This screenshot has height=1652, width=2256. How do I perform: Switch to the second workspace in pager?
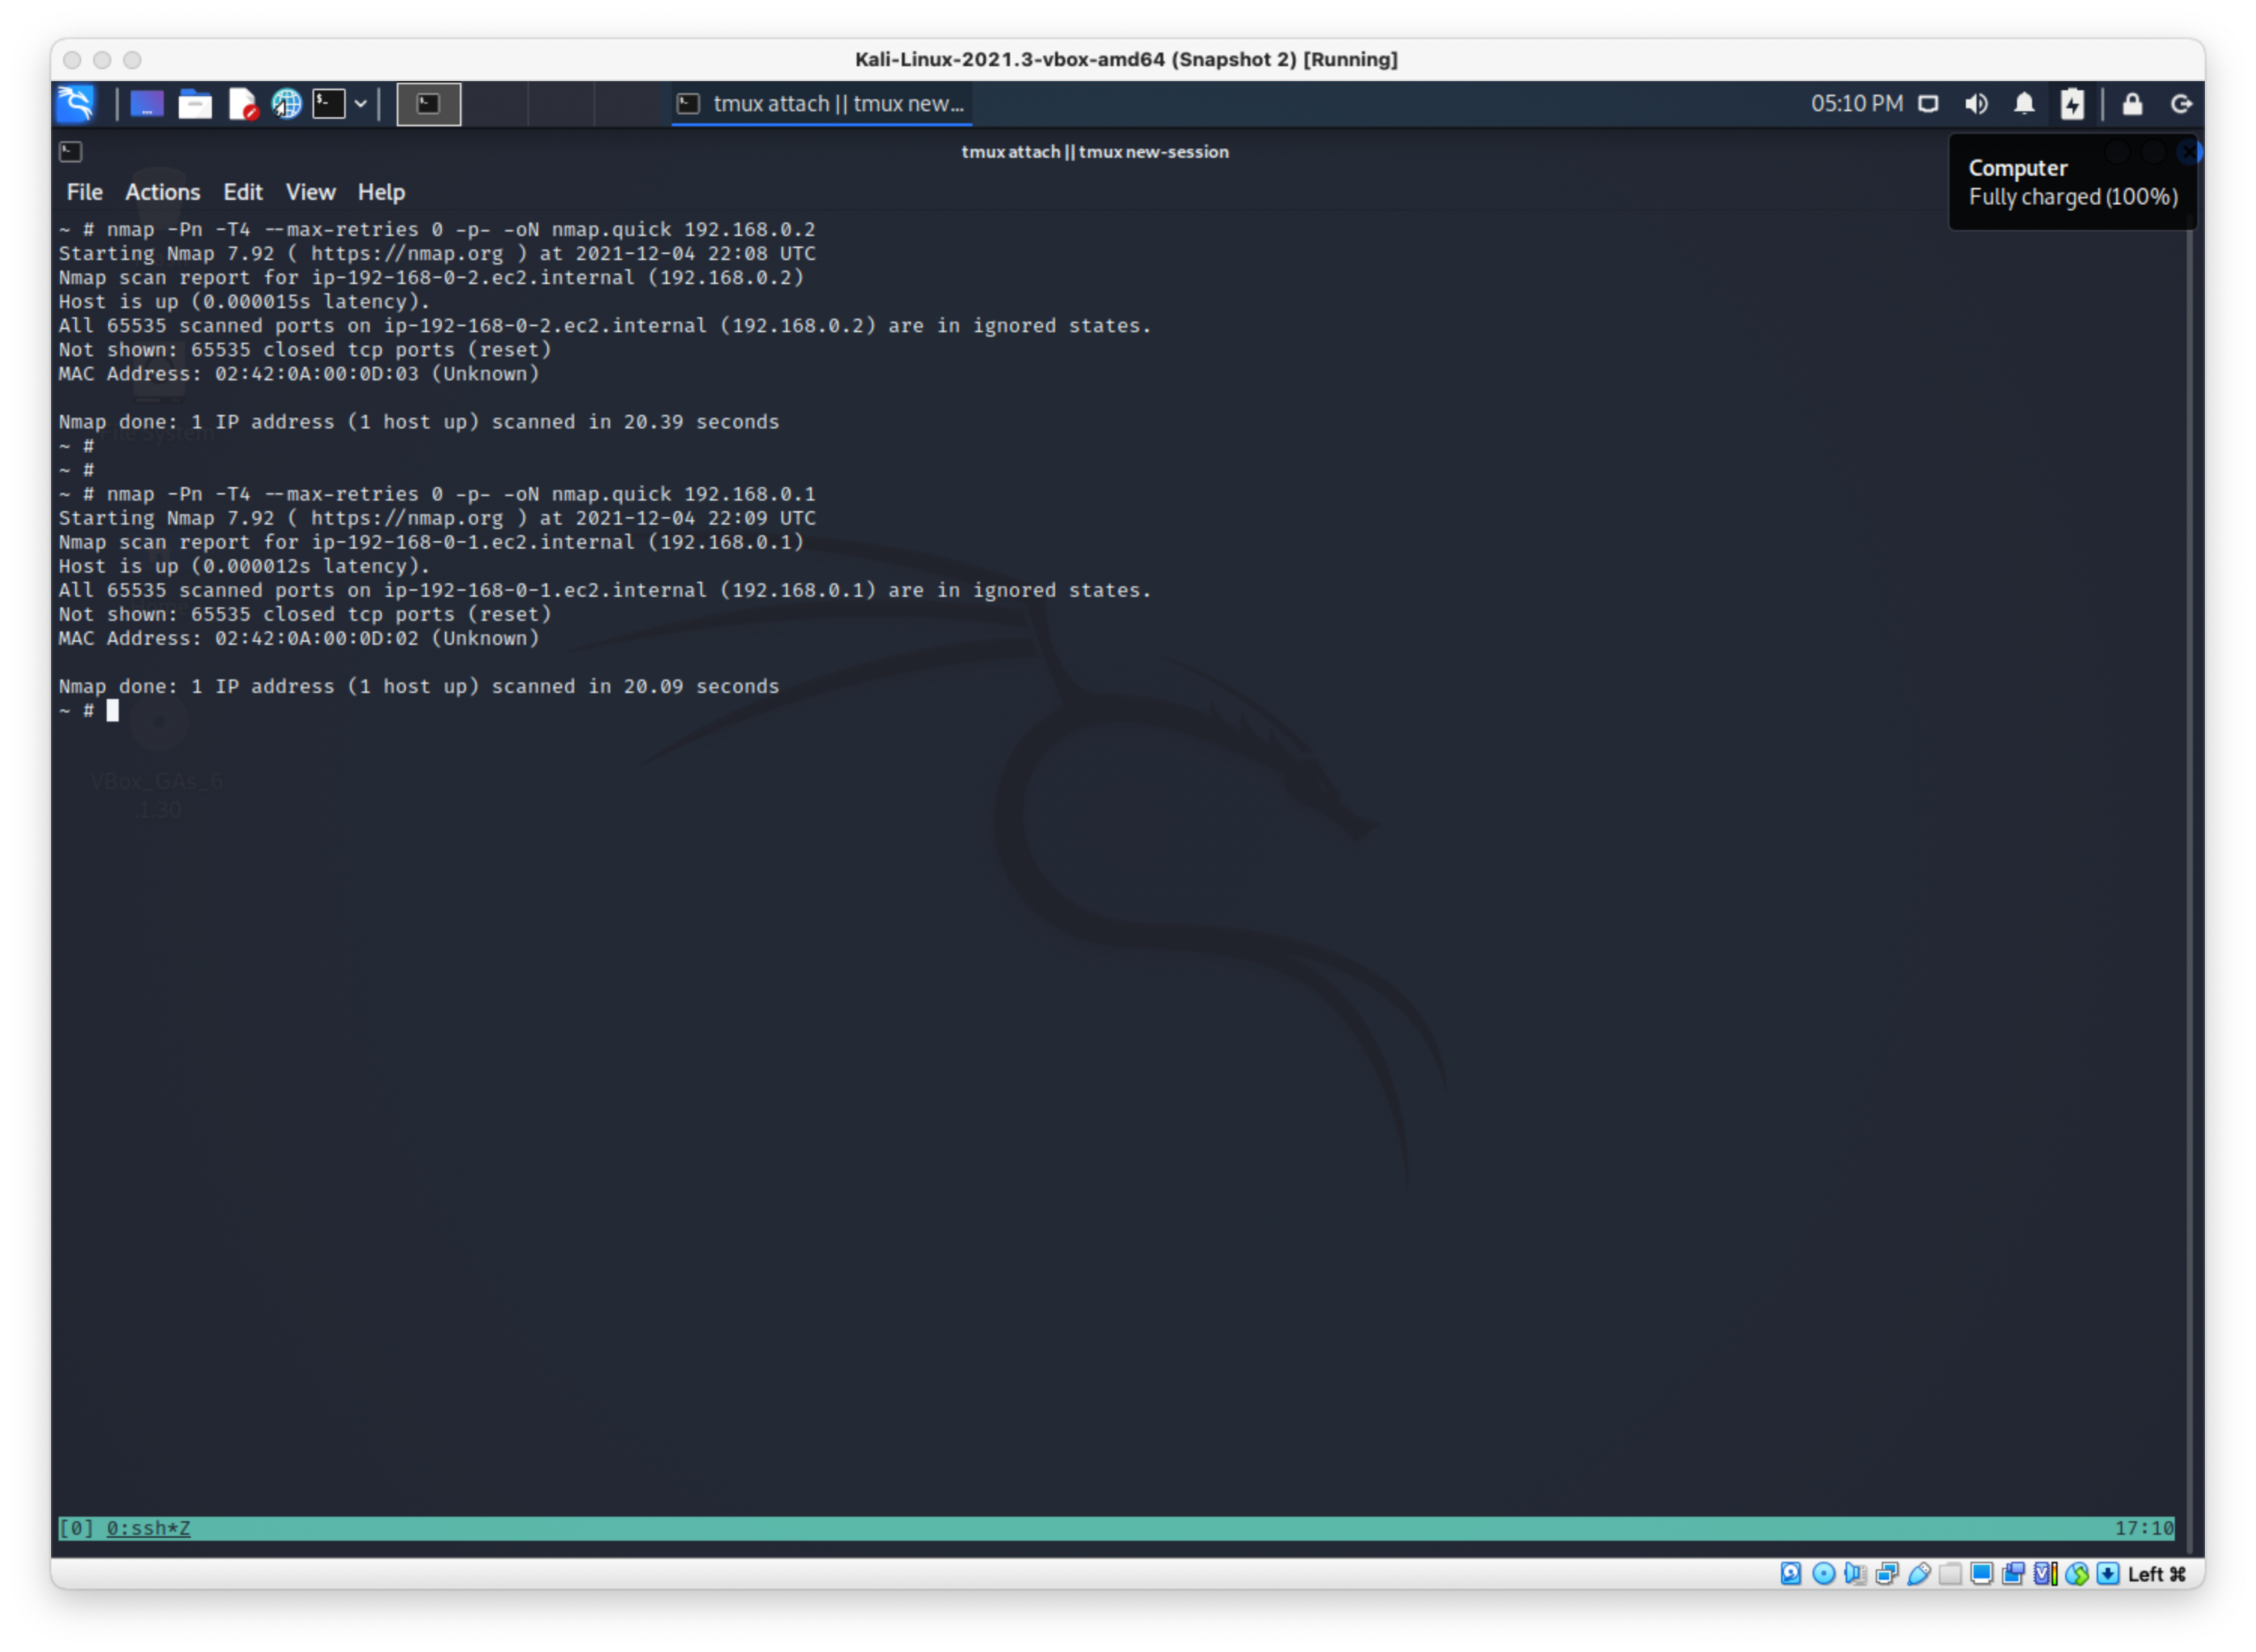[494, 103]
